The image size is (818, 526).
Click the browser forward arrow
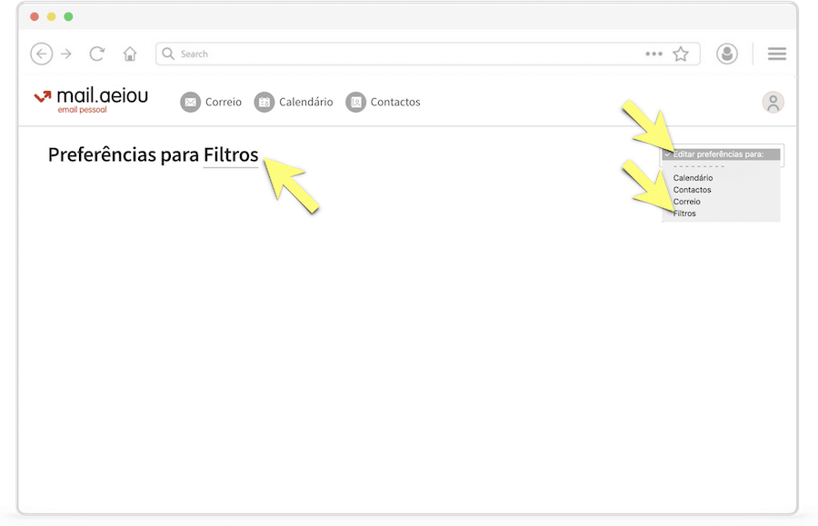click(x=66, y=54)
